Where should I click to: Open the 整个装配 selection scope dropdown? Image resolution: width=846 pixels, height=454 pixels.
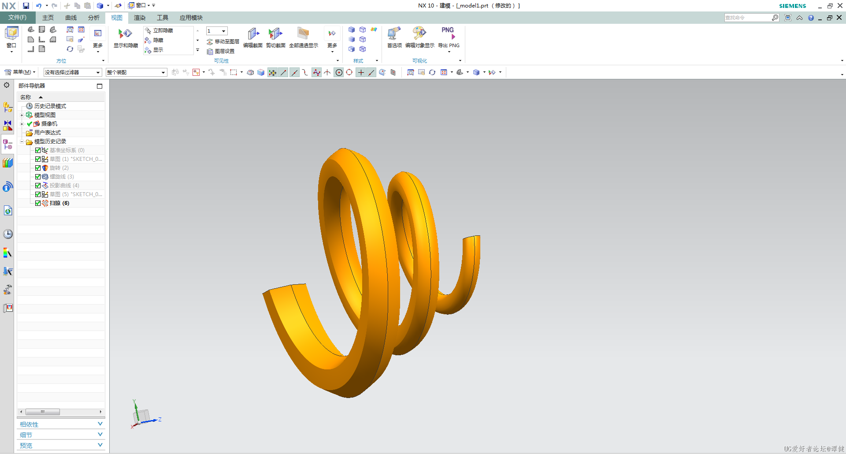coord(136,72)
